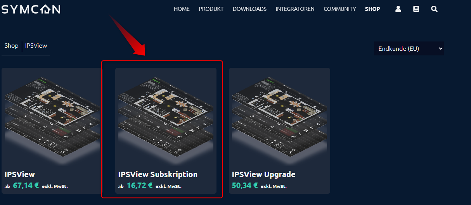The width and height of the screenshot is (471, 205).
Task: Open the IPSView product image
Action: (52, 116)
